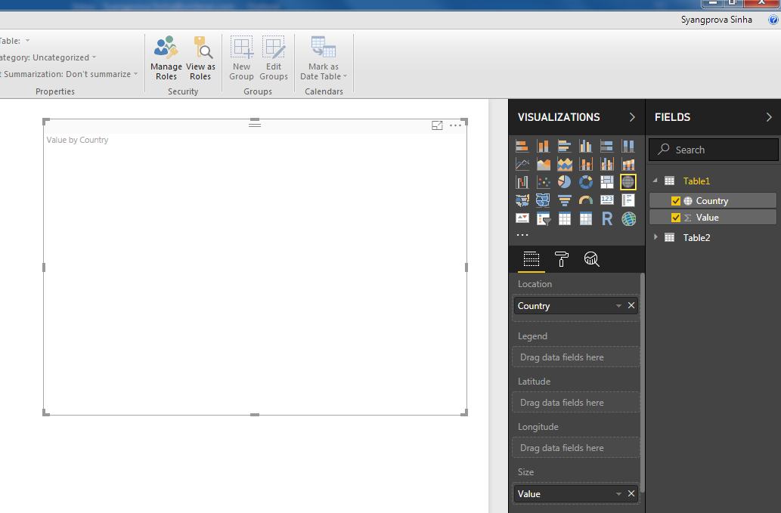Select the Clustered bar chart visual
Image resolution: width=781 pixels, height=513 pixels.
click(x=564, y=146)
